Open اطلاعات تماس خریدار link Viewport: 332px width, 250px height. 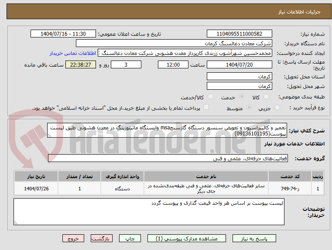pyautogui.click(x=73, y=53)
